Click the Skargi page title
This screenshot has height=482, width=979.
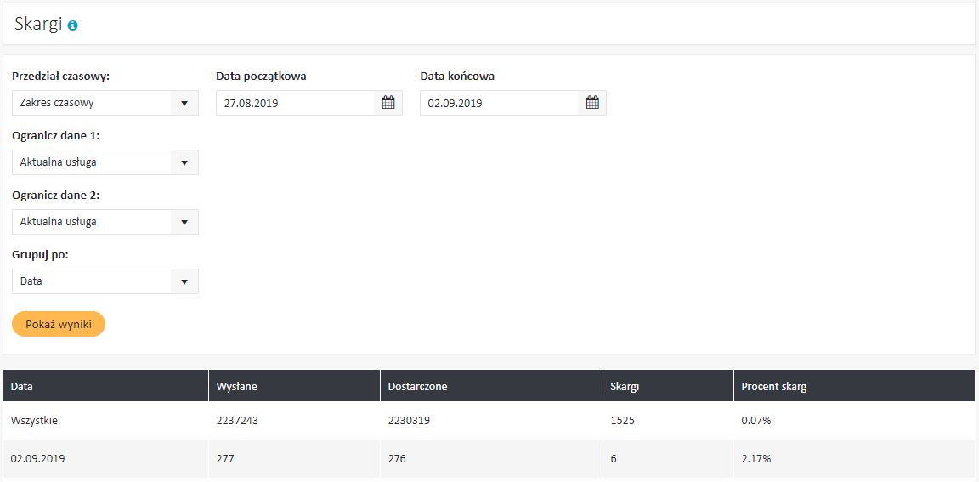click(38, 24)
